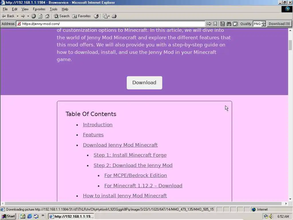Screen dimensions: 293x220
Task: Open the History icon in the toolbar
Action: 96,16
